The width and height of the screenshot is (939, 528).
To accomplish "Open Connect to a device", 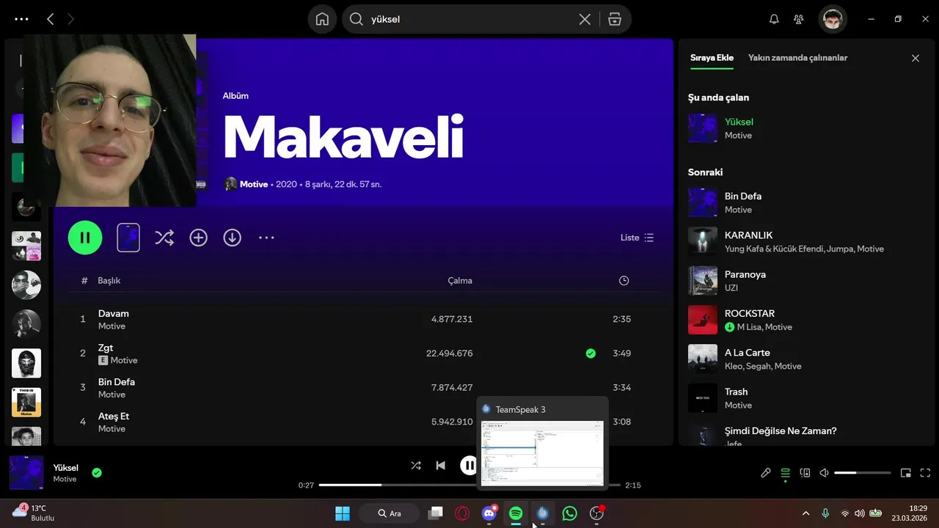I will tap(804, 473).
